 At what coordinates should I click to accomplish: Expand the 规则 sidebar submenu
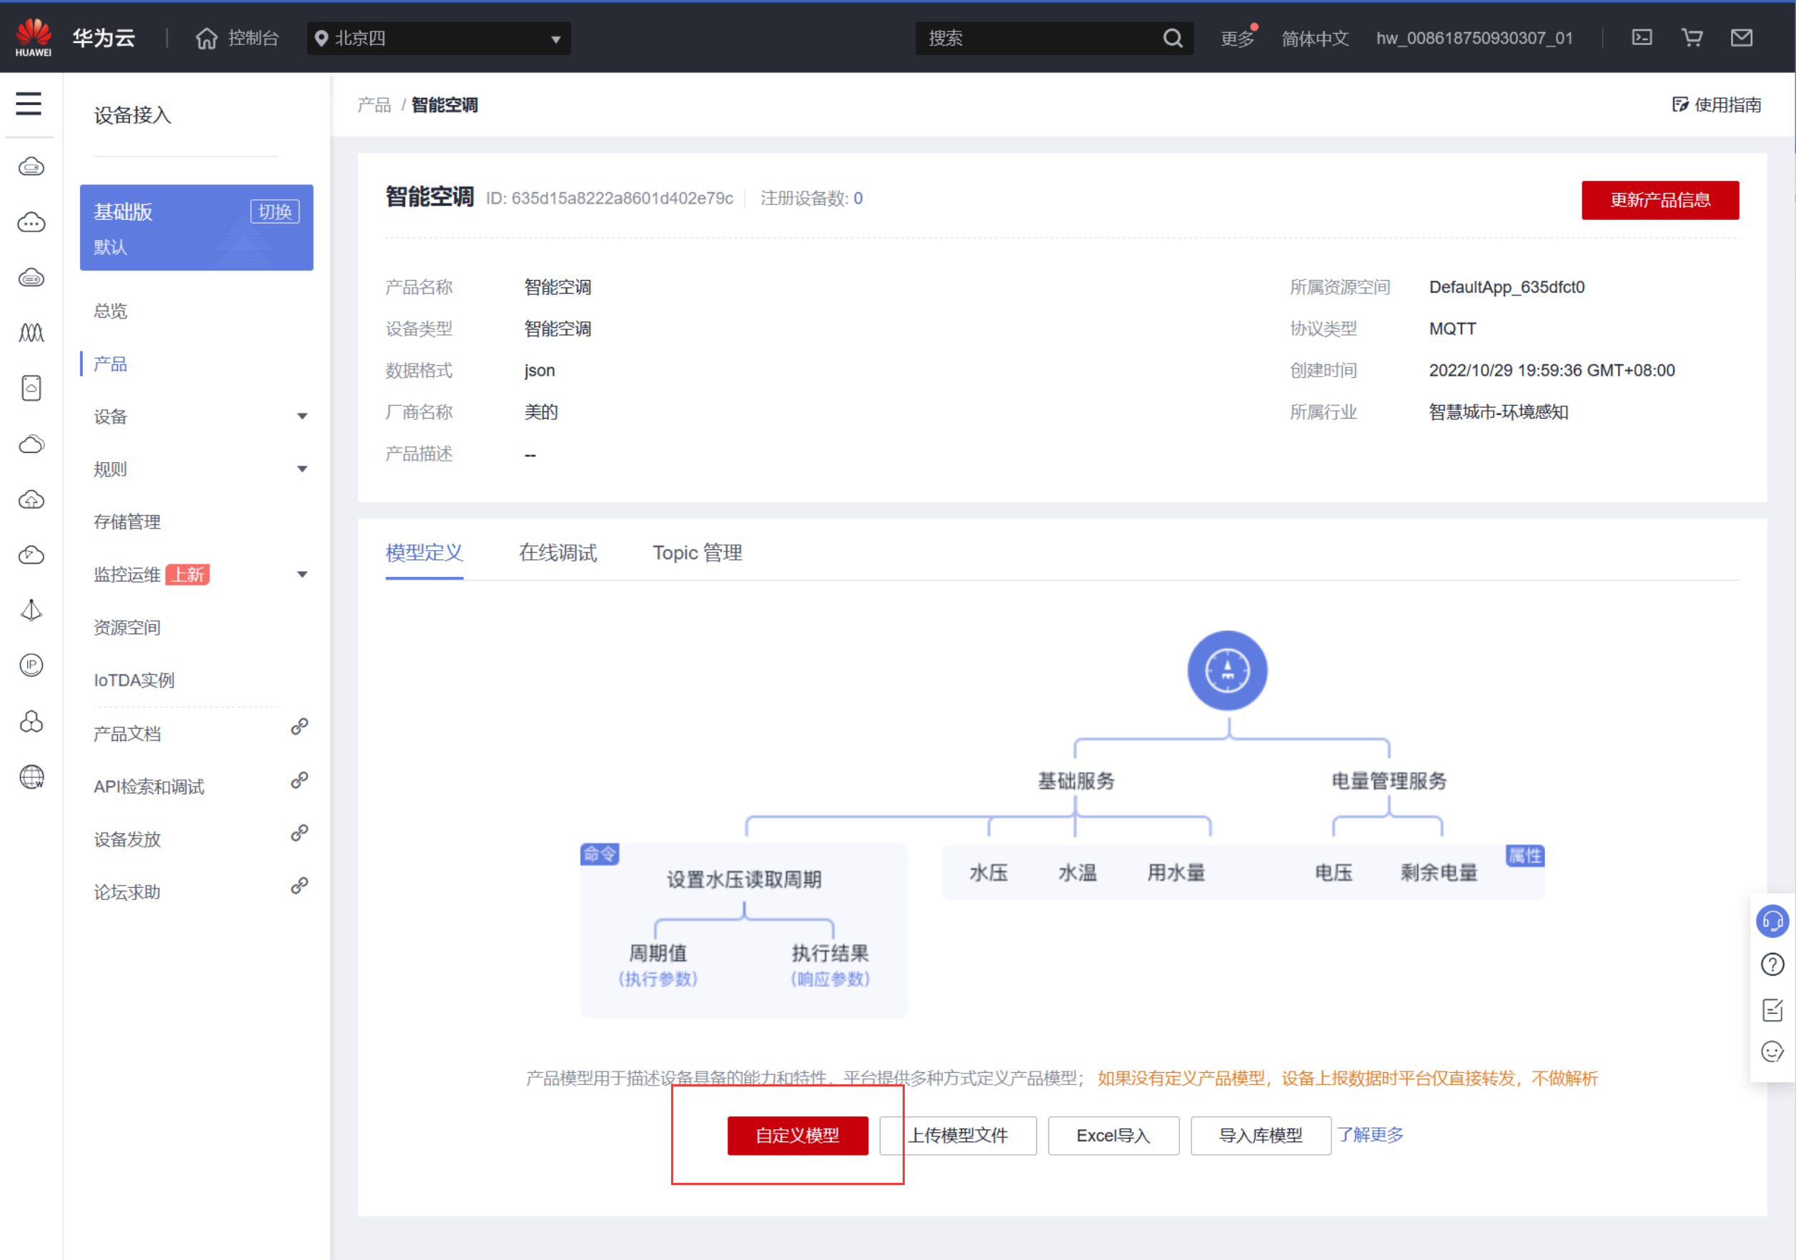(302, 469)
